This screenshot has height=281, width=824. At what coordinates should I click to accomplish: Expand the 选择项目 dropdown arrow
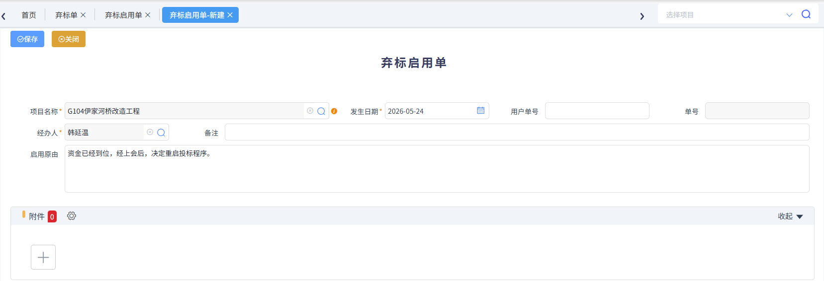[x=789, y=15]
